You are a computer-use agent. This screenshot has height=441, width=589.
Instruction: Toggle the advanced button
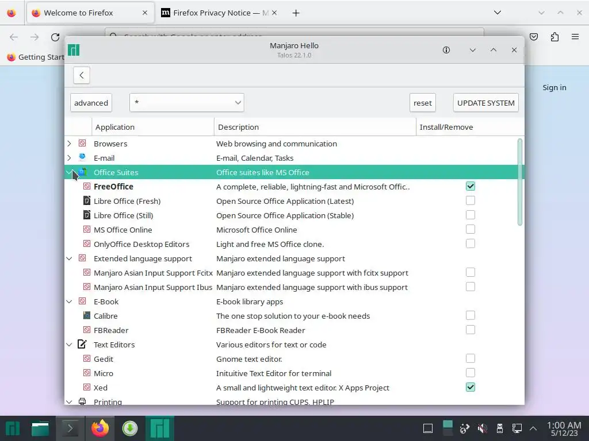coord(91,103)
